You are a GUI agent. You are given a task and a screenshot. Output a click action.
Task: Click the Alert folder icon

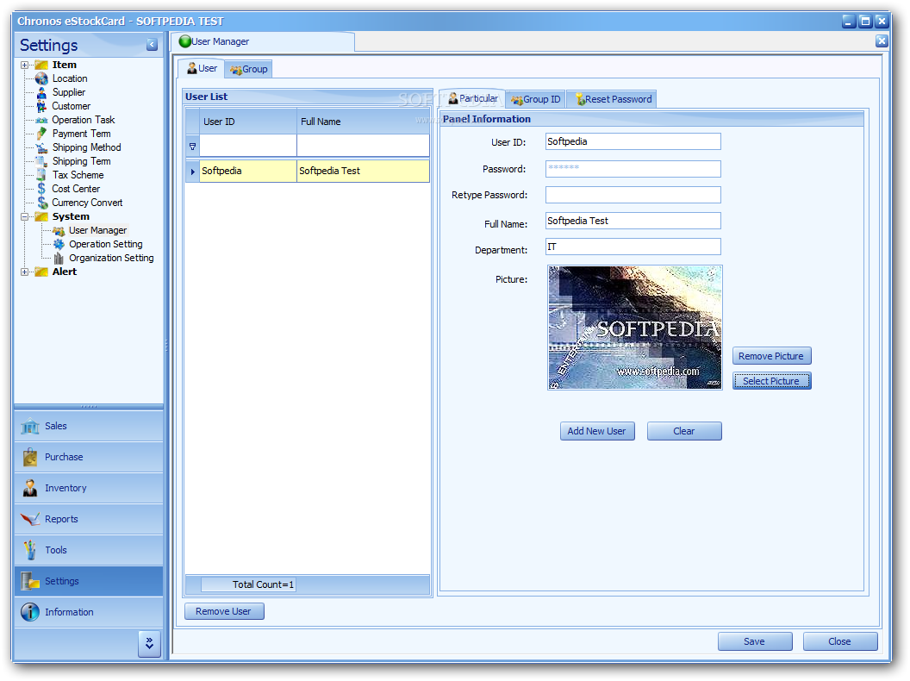[x=41, y=272]
